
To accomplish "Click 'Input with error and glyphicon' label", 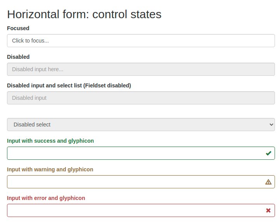I will 46,198.
